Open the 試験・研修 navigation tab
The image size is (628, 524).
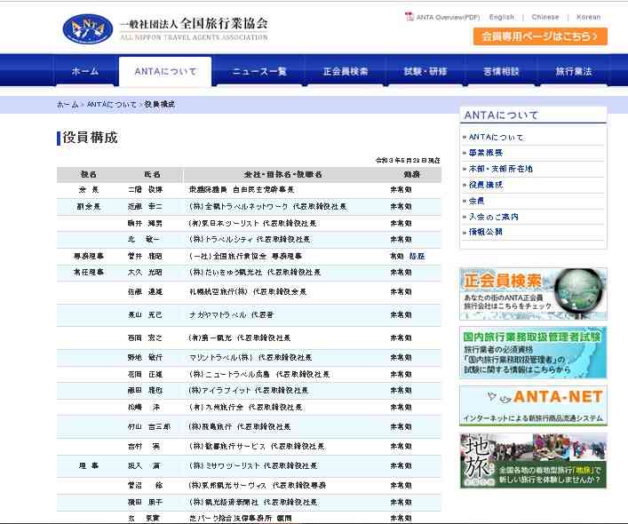[425, 71]
